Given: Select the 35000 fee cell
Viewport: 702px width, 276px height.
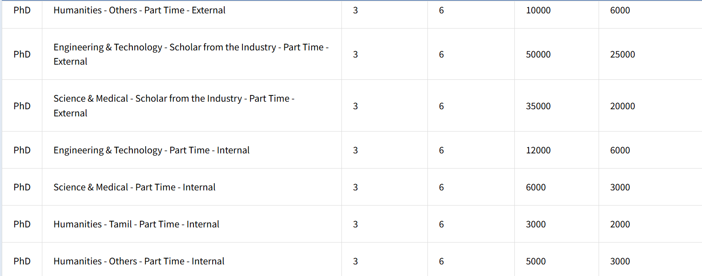Looking at the screenshot, I should [538, 106].
